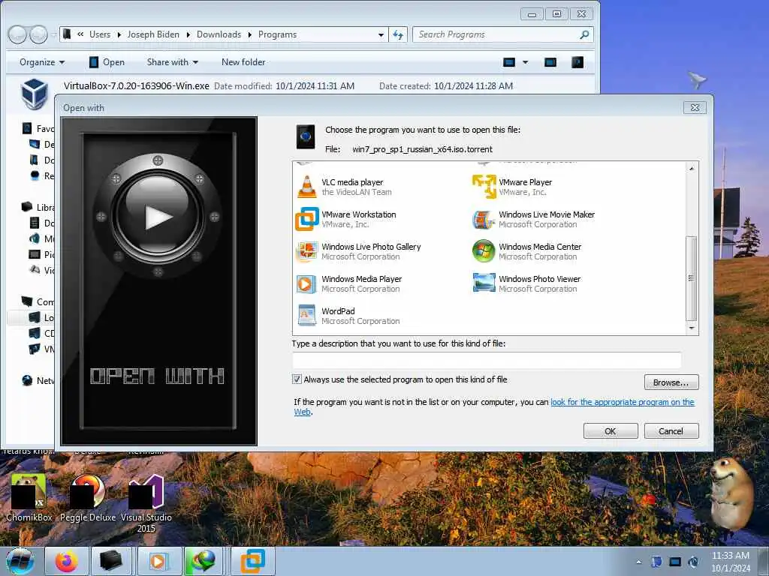Go to Users in breadcrumb
769x576 pixels.
pyautogui.click(x=100, y=34)
